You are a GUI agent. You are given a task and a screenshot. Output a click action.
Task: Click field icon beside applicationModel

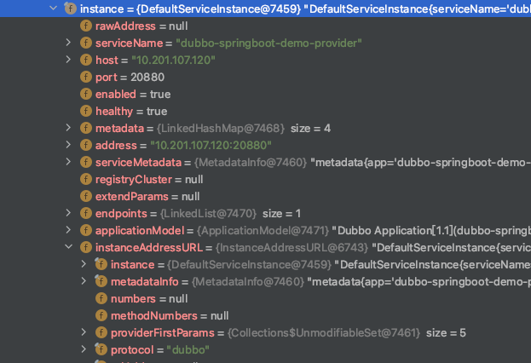click(86, 230)
